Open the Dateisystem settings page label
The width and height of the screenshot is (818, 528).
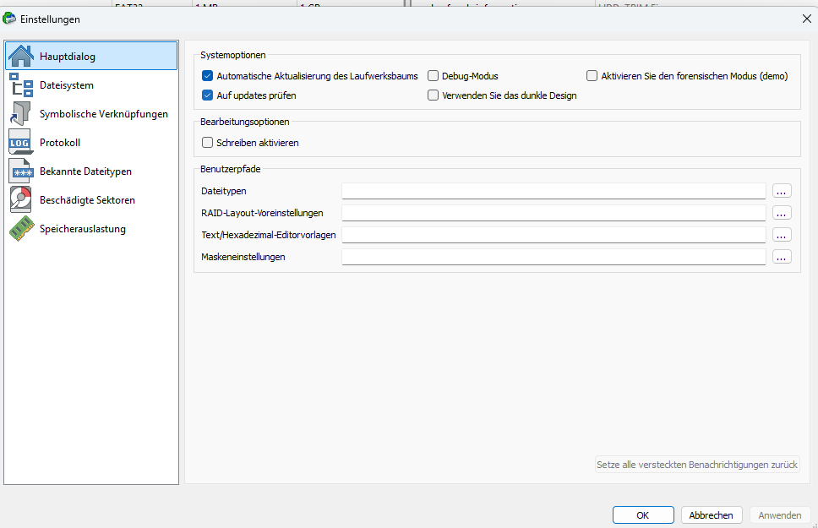(66, 85)
